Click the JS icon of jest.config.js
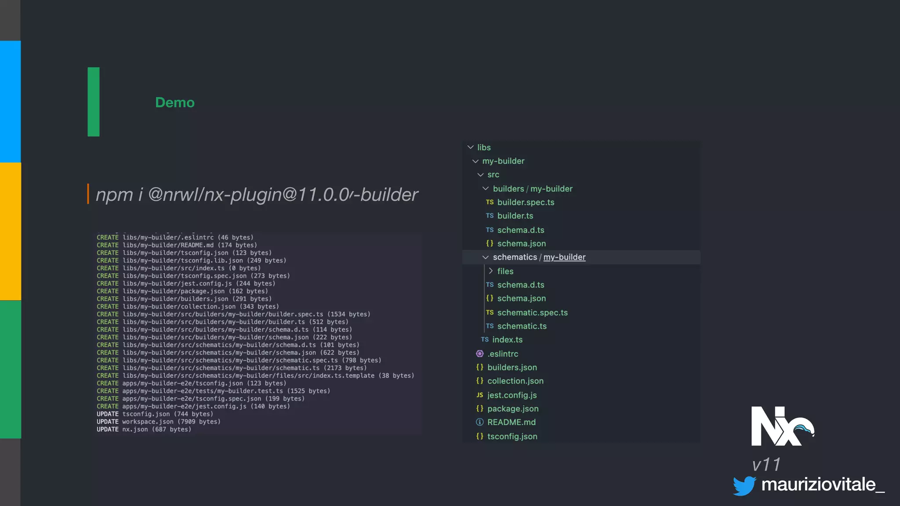This screenshot has height=506, width=900. 480,395
